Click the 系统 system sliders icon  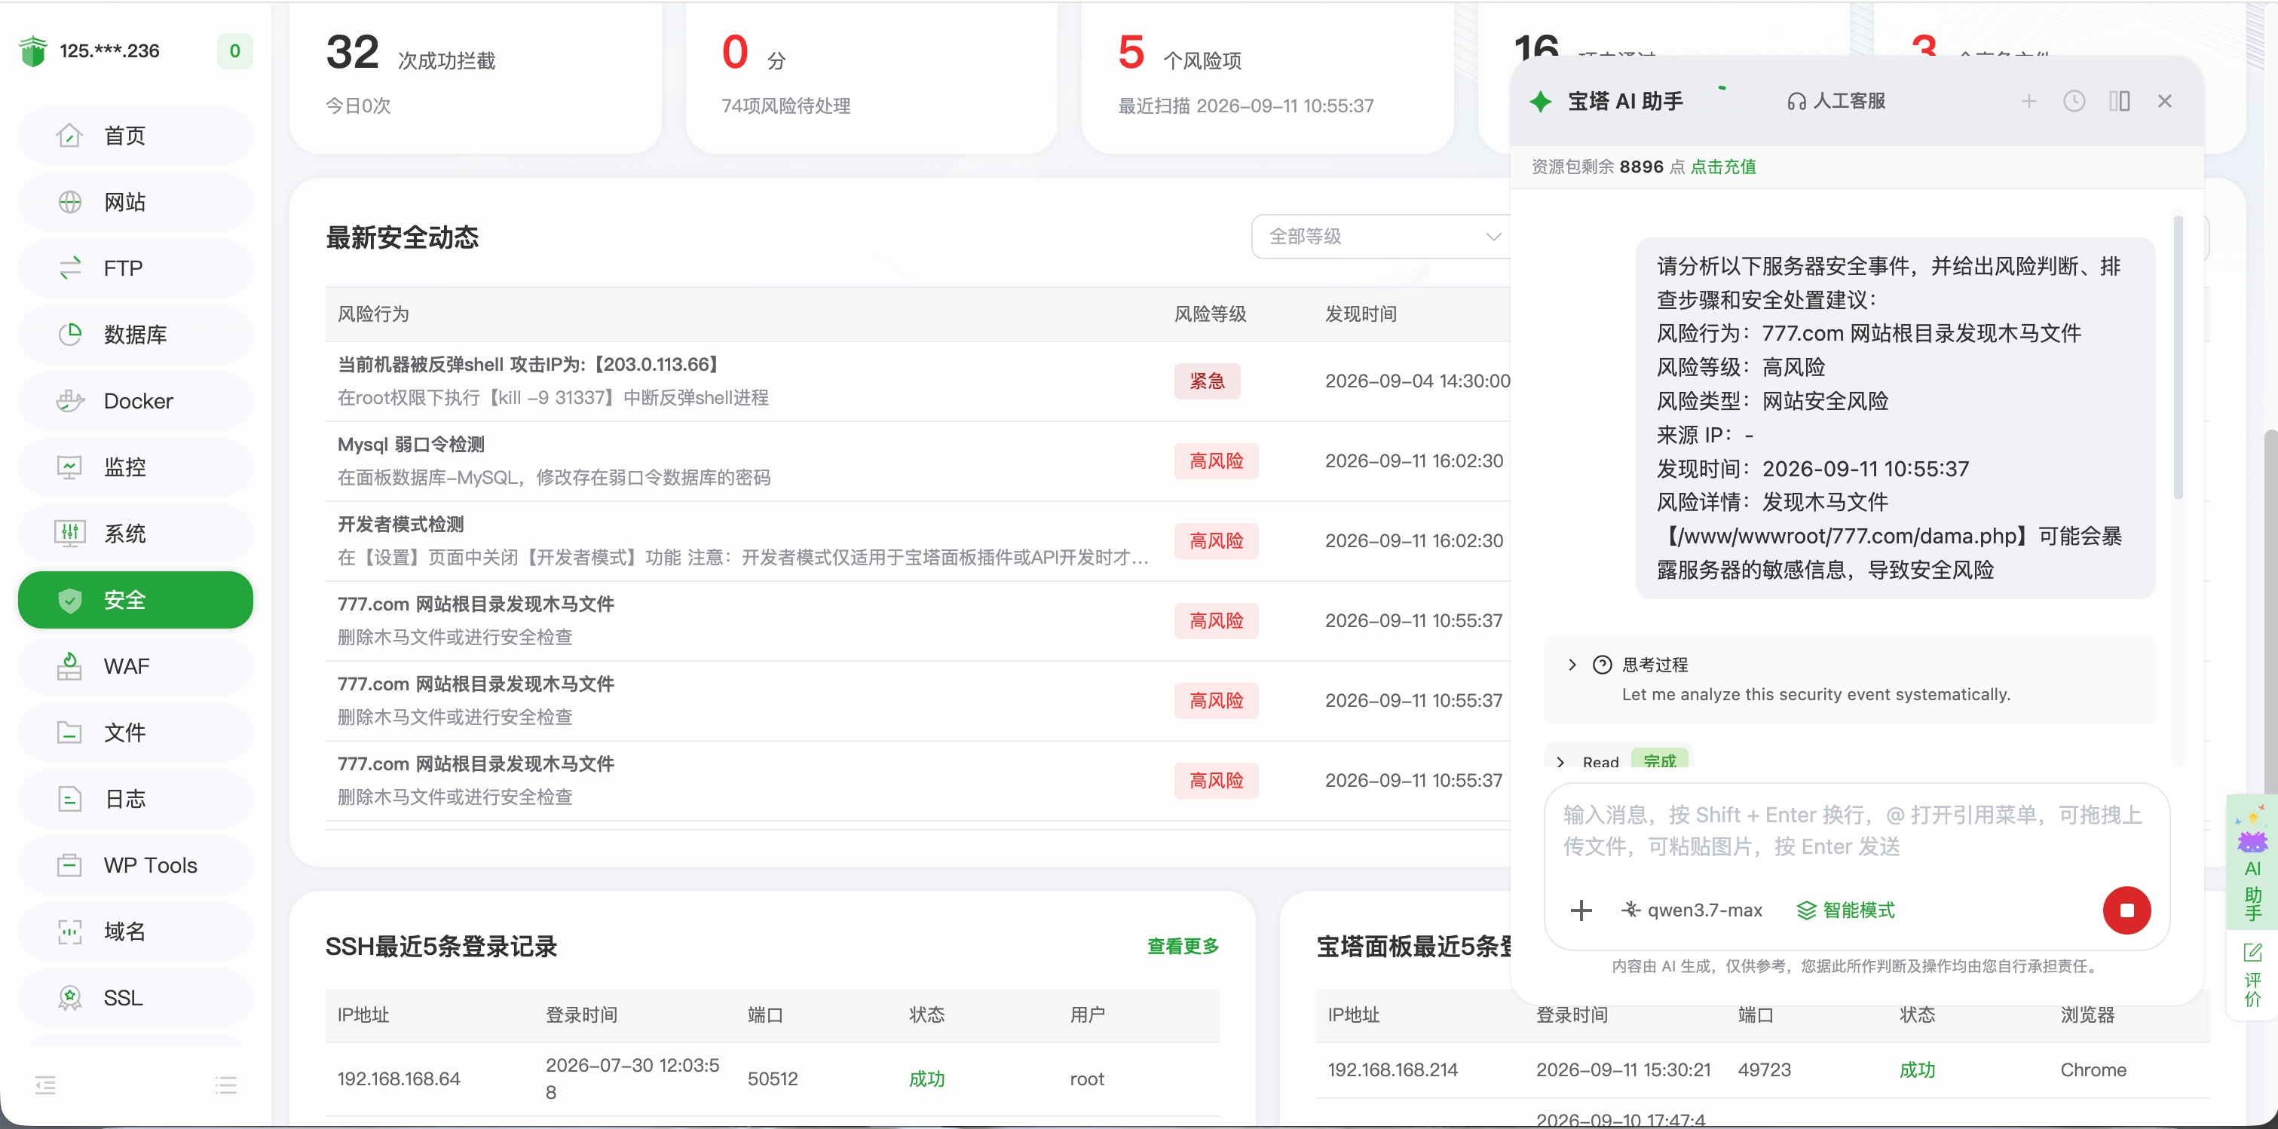tap(70, 533)
